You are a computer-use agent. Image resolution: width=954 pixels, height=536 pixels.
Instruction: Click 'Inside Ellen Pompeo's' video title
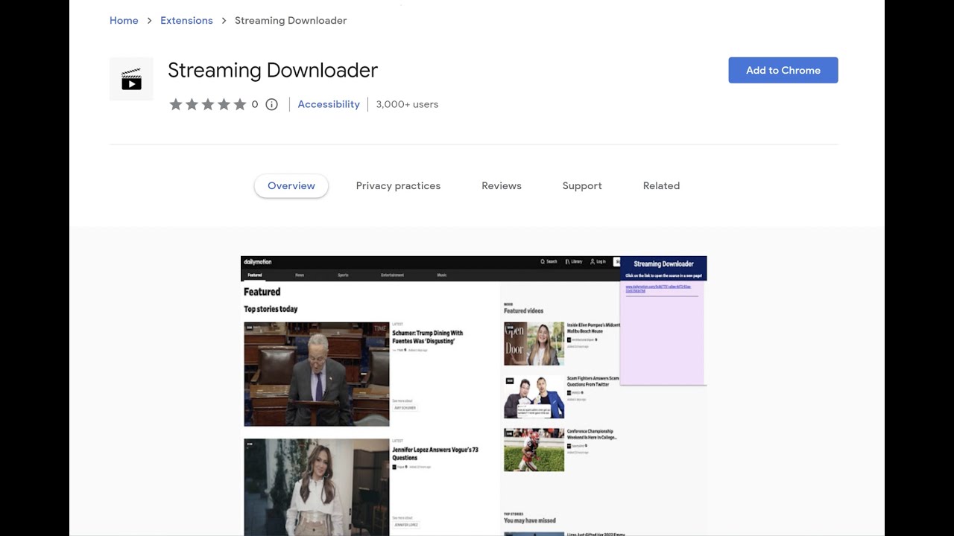[593, 328]
